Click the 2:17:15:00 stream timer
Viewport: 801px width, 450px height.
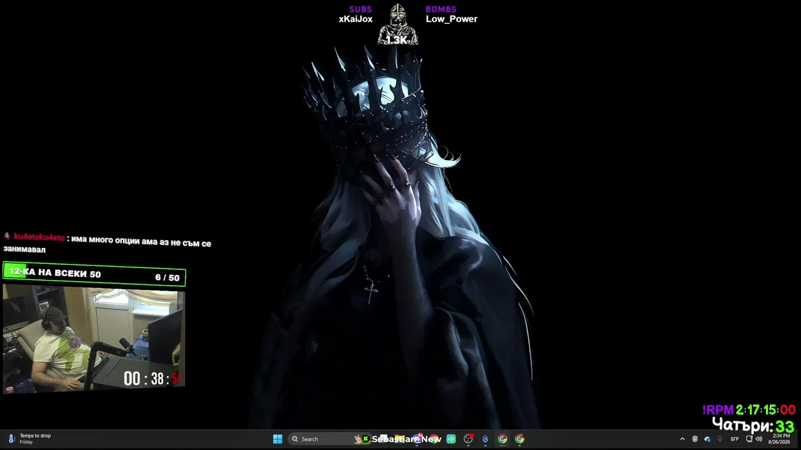(x=765, y=410)
